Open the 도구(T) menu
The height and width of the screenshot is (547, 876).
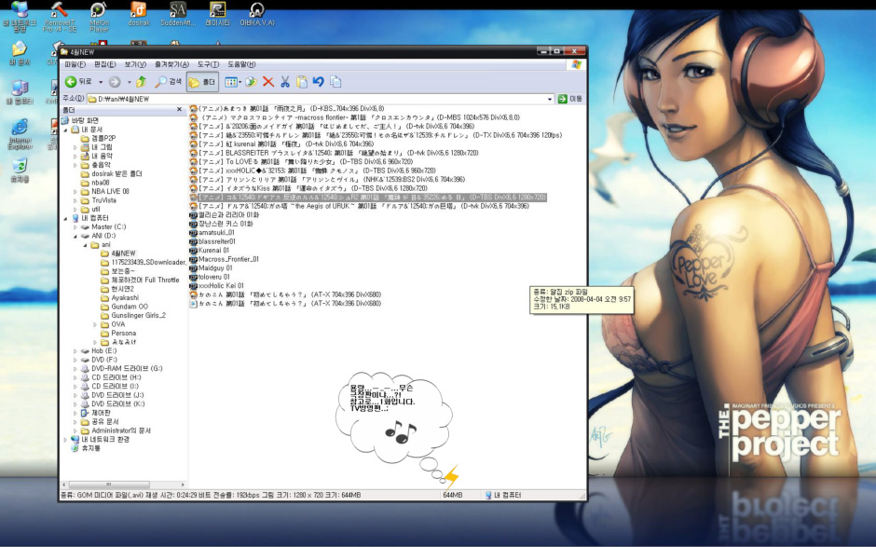coord(208,65)
